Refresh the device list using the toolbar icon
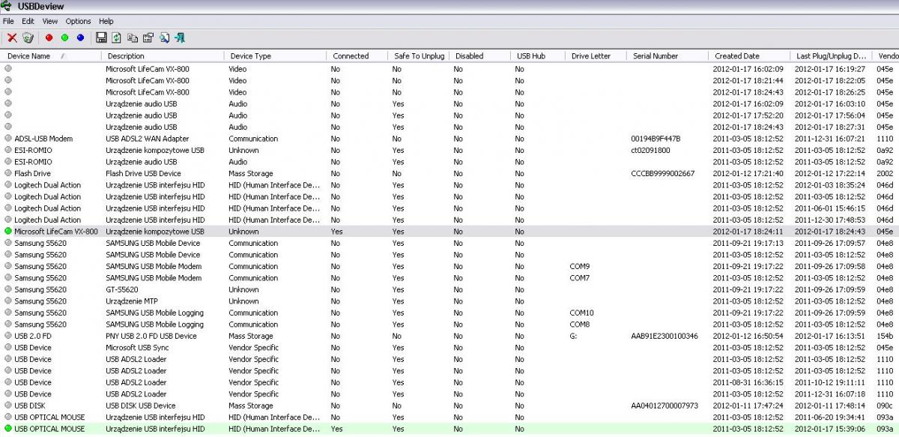 (x=116, y=37)
